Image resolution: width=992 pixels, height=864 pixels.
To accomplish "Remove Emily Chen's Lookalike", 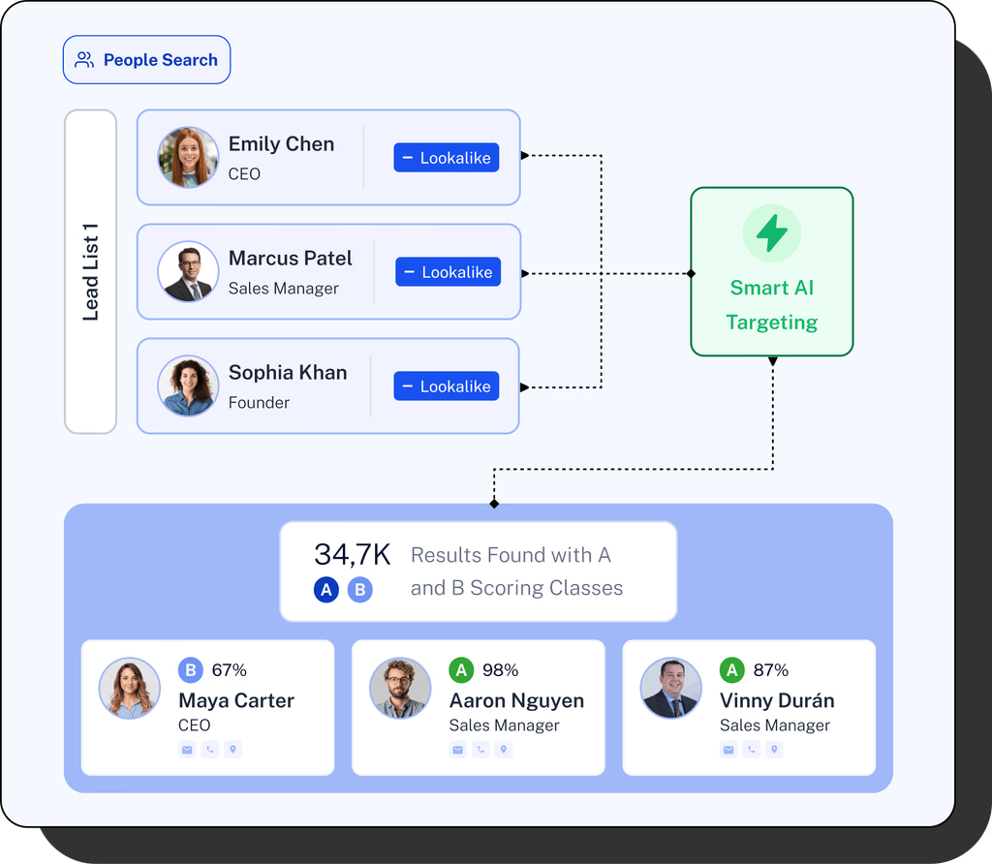I will [x=446, y=158].
